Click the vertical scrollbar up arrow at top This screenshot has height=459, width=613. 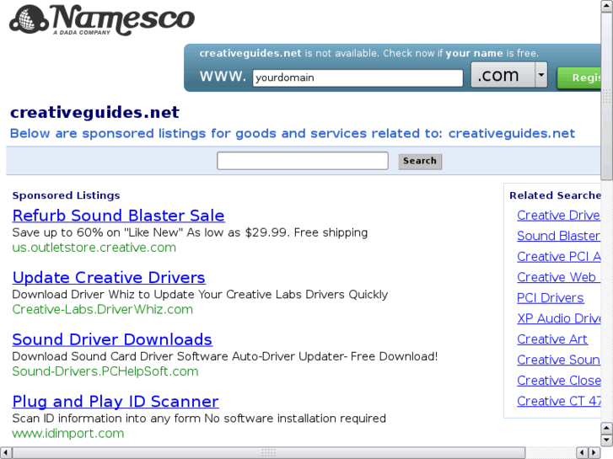(607, 6)
